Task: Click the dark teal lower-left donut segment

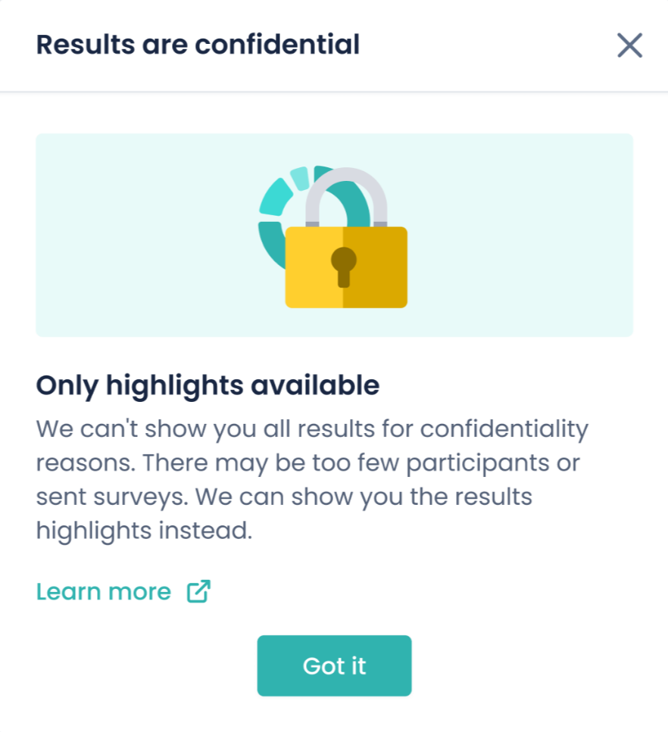Action: pyautogui.click(x=272, y=244)
